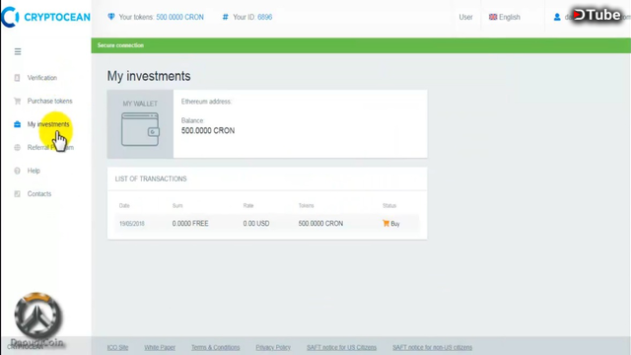Viewport: 631px width, 355px height.
Task: Open SAFT notice for US Citizens
Action: pos(342,347)
